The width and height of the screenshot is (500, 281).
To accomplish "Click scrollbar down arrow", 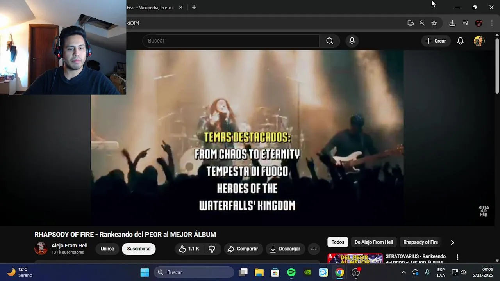I will [497, 260].
